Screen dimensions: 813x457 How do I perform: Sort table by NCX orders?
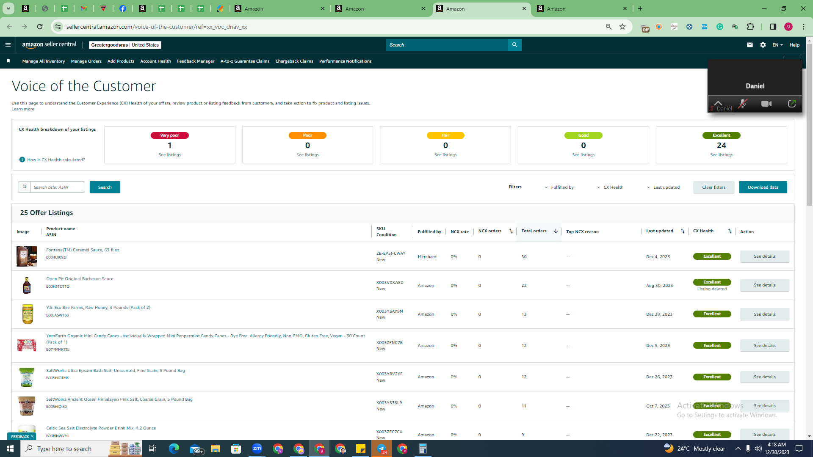point(511,231)
